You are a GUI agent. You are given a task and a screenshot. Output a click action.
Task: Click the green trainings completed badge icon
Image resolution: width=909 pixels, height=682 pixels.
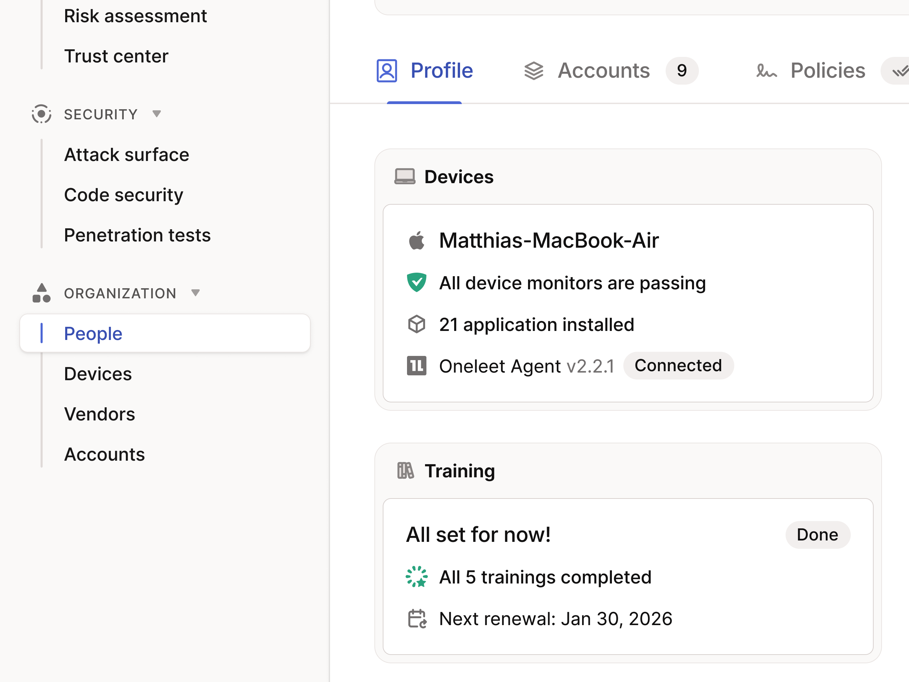pos(417,577)
